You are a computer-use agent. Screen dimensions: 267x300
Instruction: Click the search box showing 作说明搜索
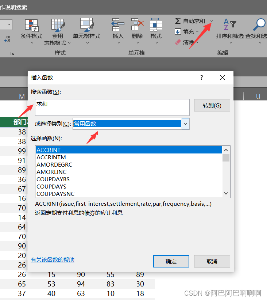click(x=13, y=7)
